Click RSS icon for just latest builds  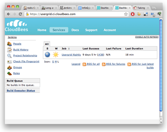[129, 64]
